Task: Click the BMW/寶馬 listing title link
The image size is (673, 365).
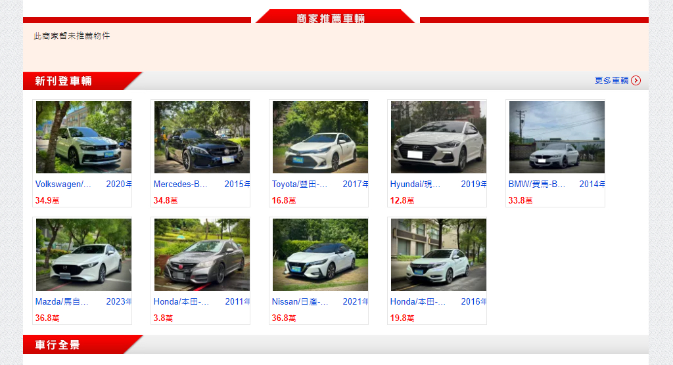Action: 536,184
